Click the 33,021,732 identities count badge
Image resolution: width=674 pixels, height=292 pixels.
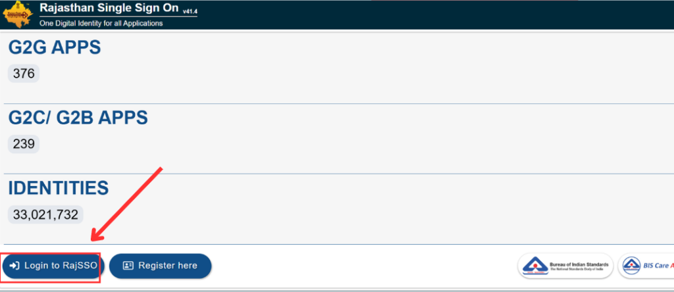point(46,214)
